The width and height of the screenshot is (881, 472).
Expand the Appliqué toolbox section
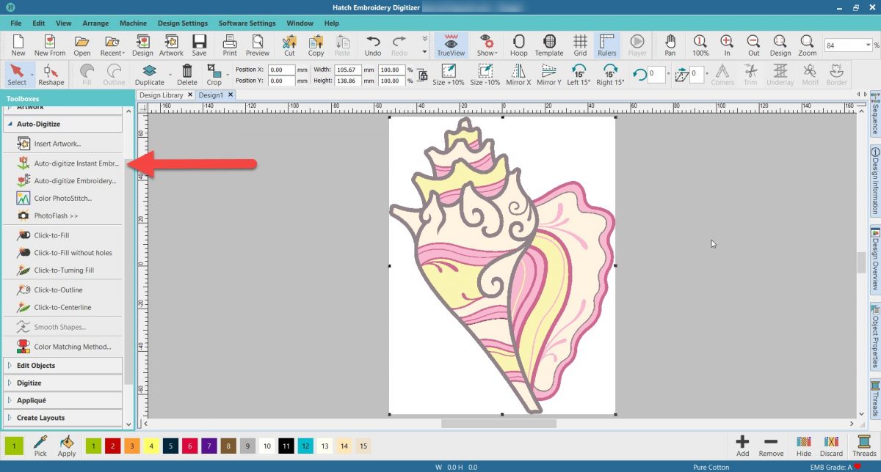(x=32, y=401)
